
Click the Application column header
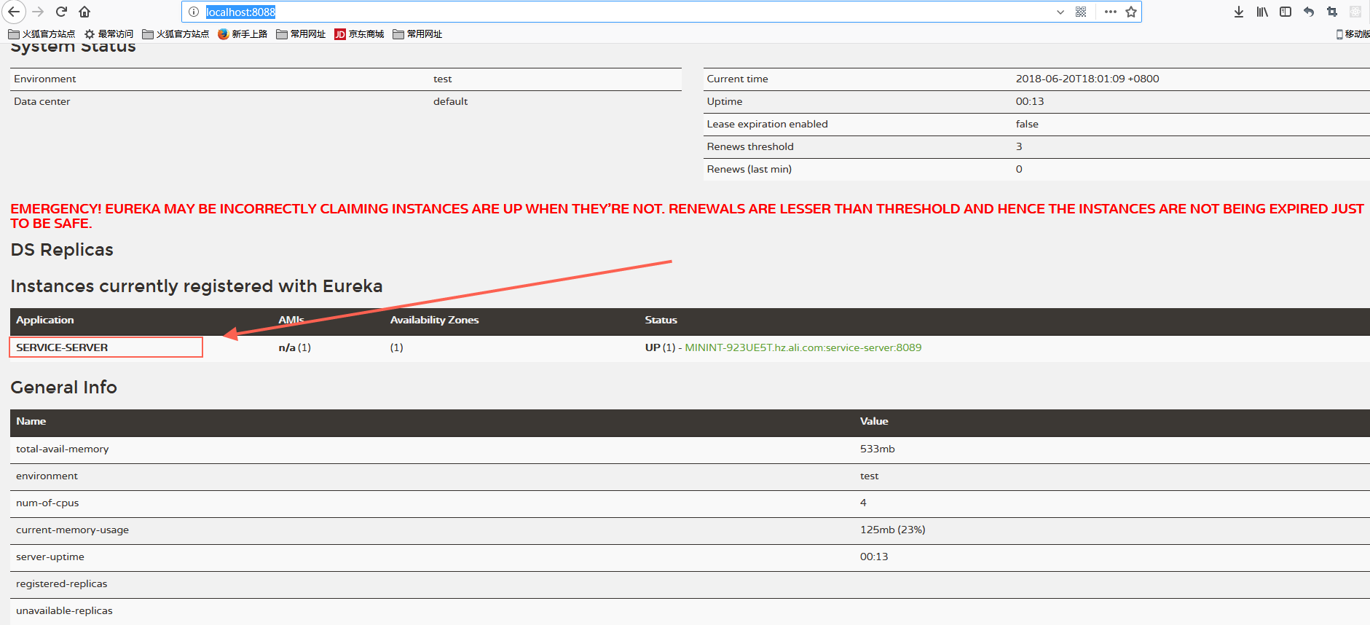pyautogui.click(x=45, y=320)
